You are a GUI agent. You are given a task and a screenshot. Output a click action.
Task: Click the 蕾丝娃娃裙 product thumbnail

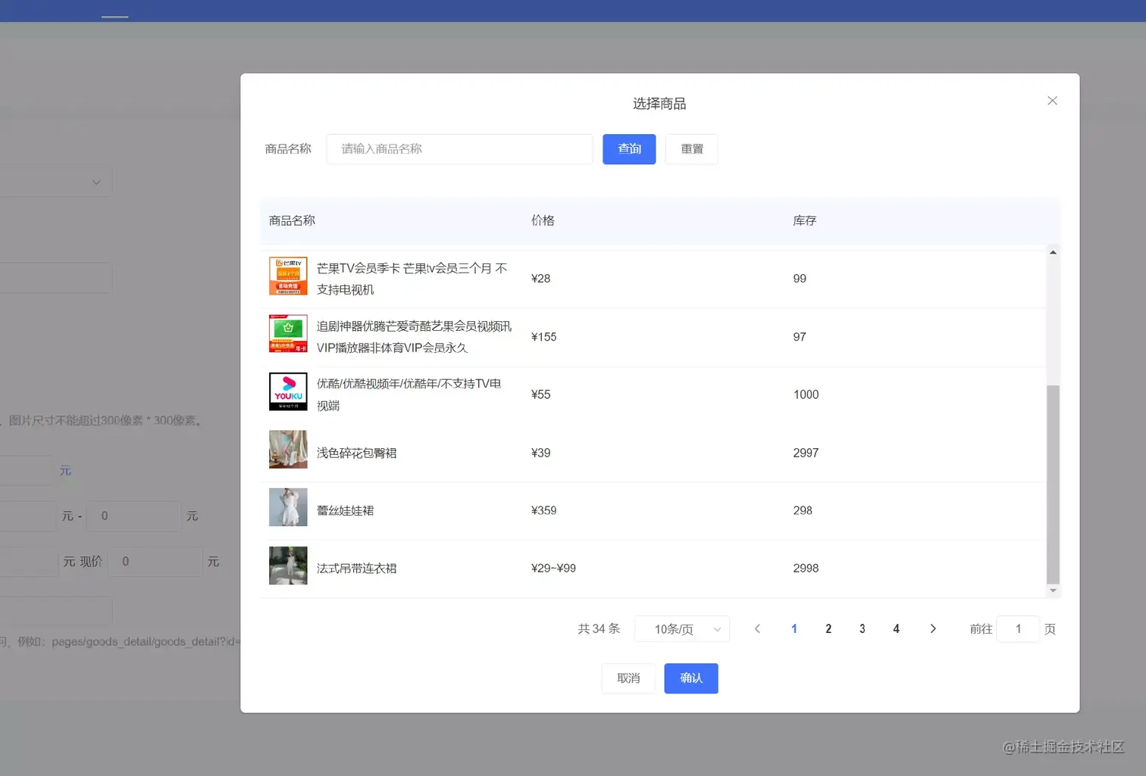coord(288,507)
